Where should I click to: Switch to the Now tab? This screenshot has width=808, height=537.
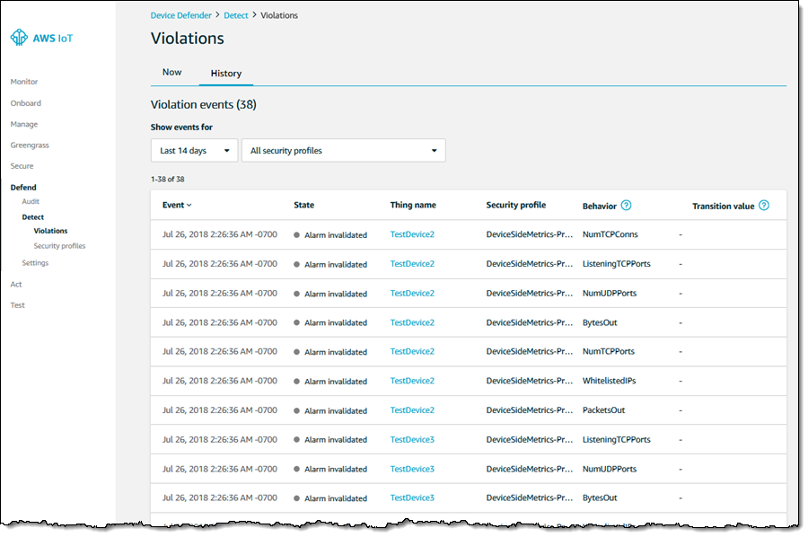pyautogui.click(x=171, y=72)
